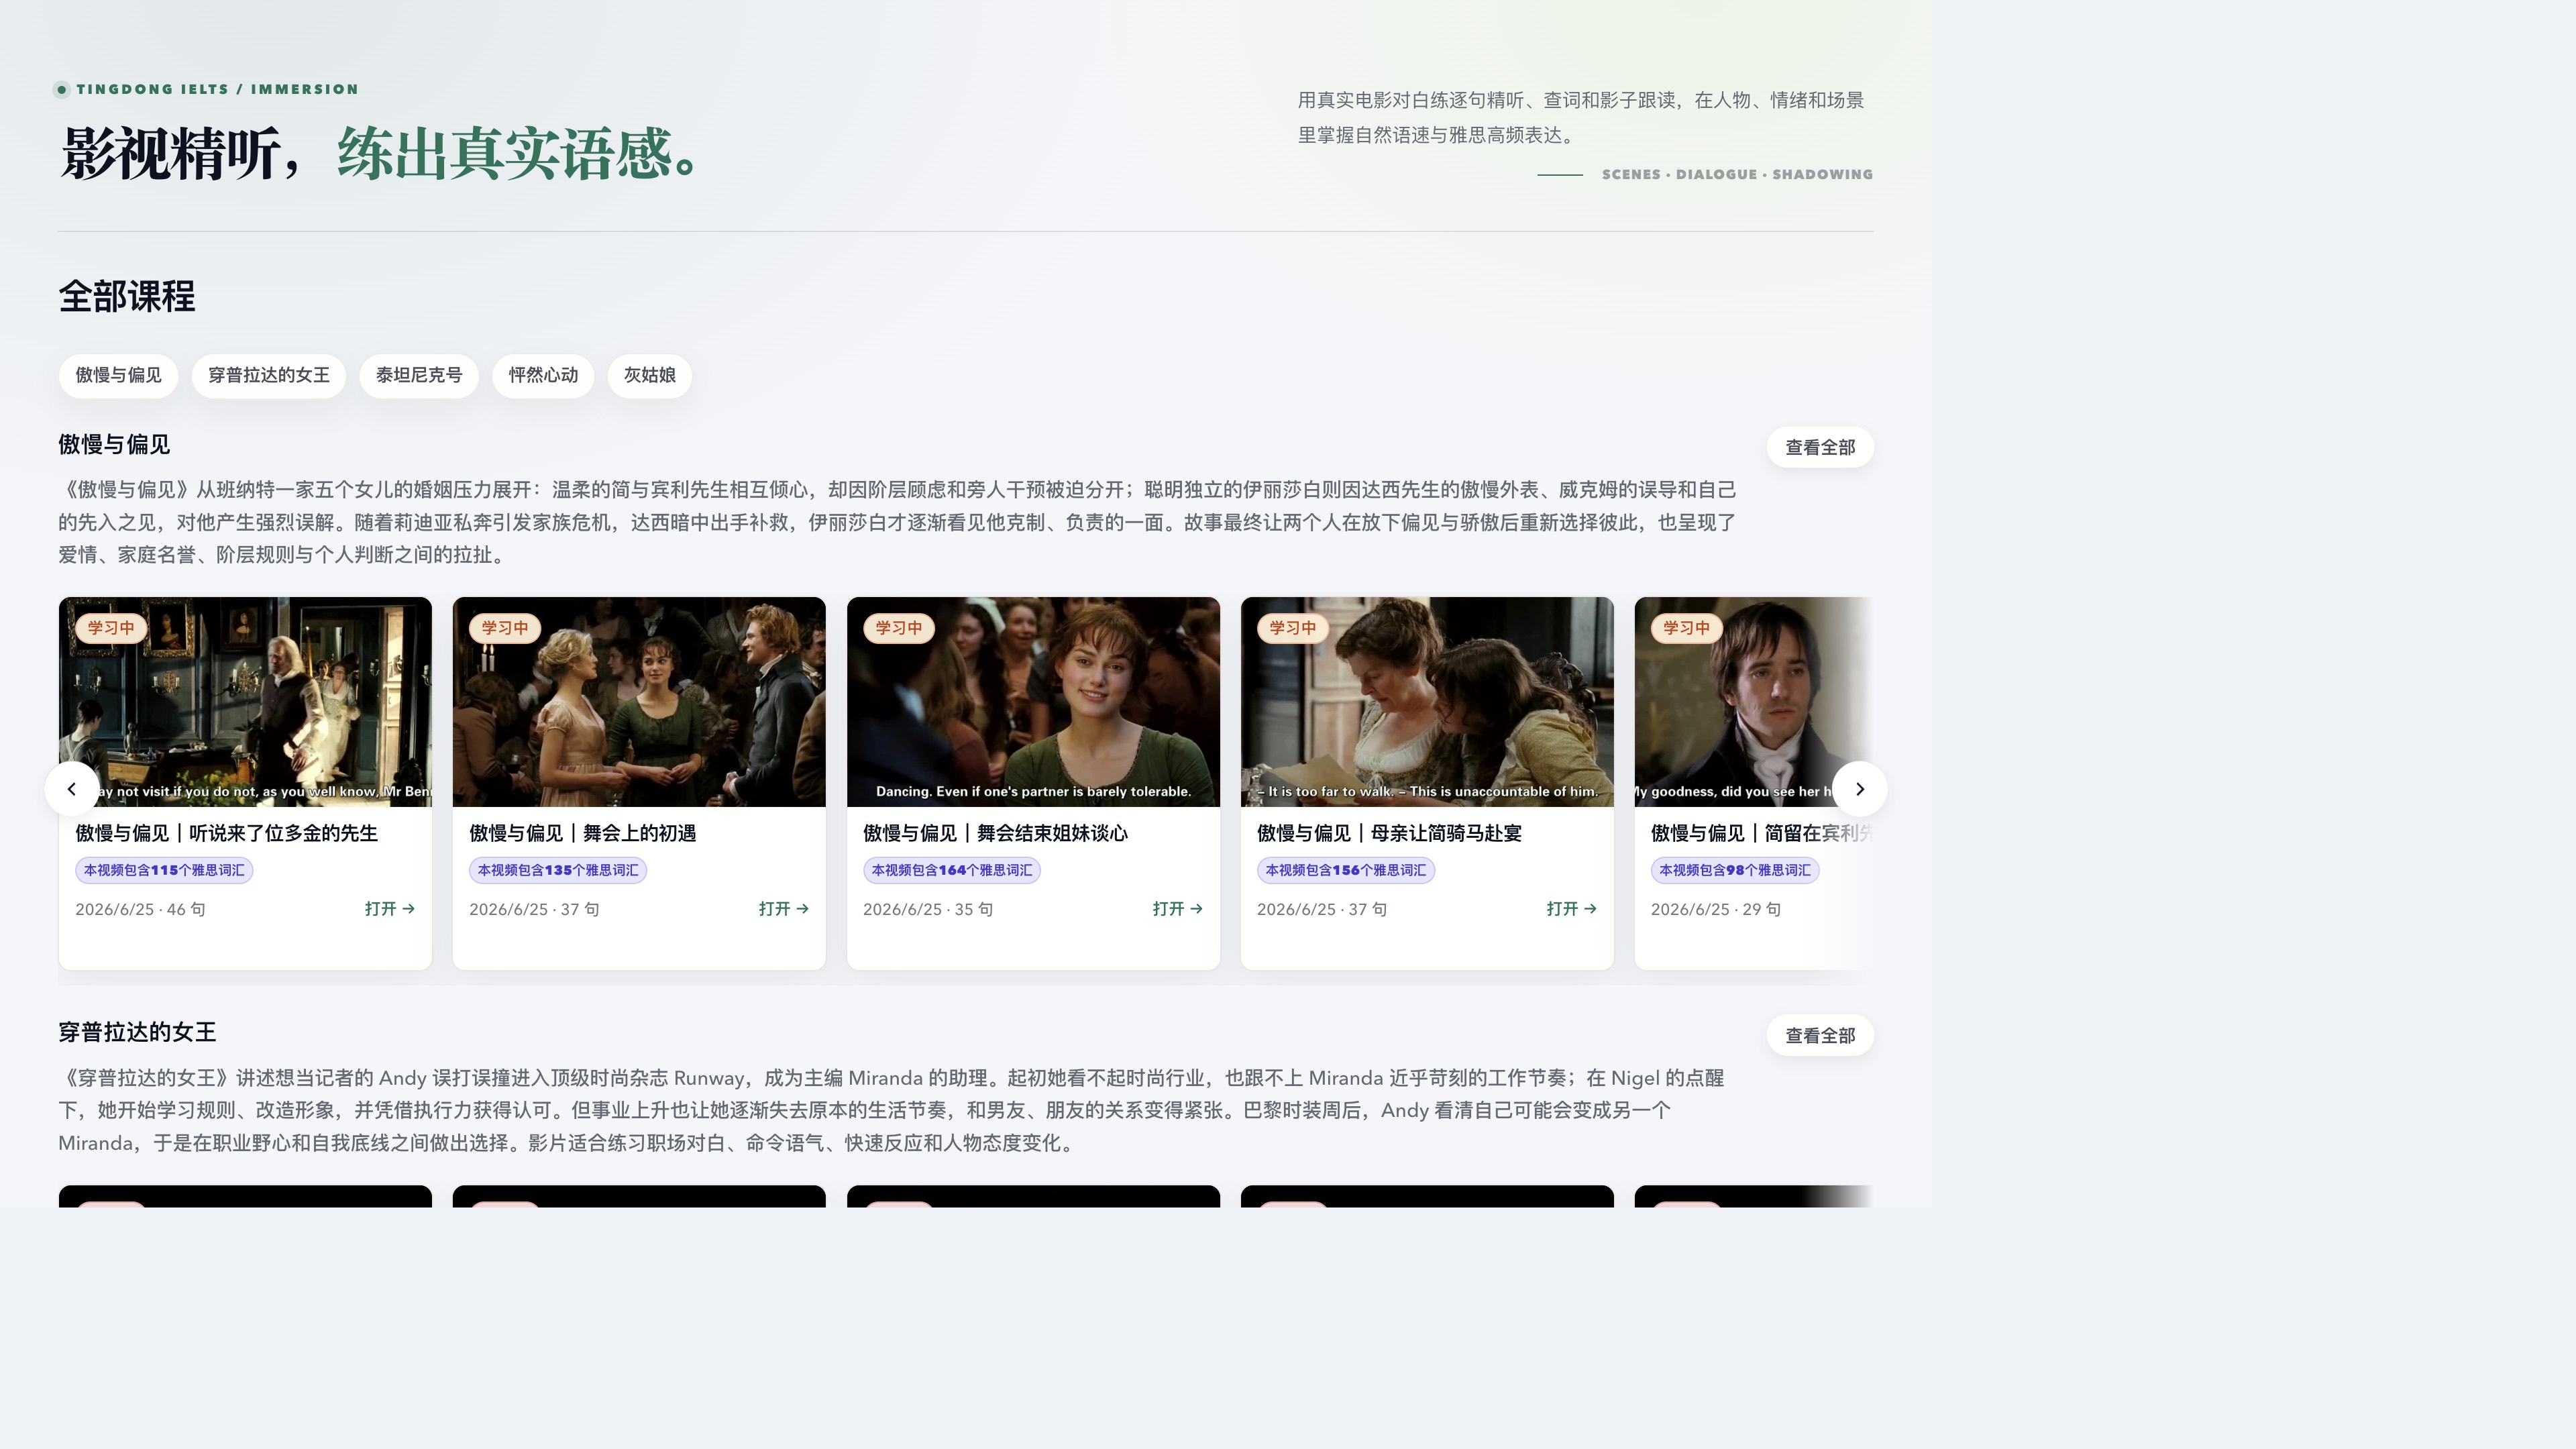Click the carousel previous arrow
Screen dimensions: 2576x1449
[72, 789]
